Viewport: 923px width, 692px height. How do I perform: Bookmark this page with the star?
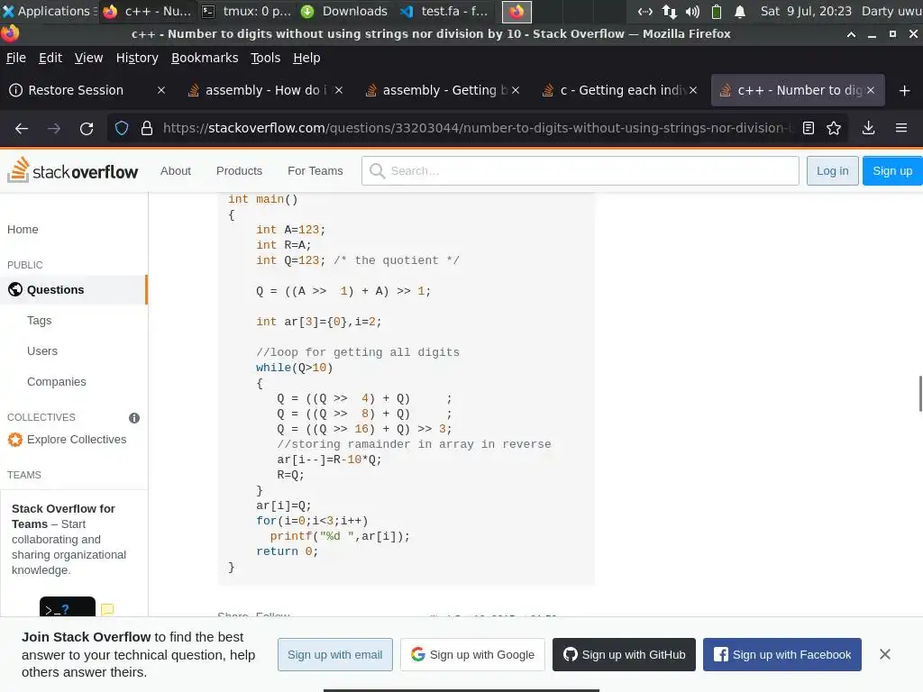point(834,128)
